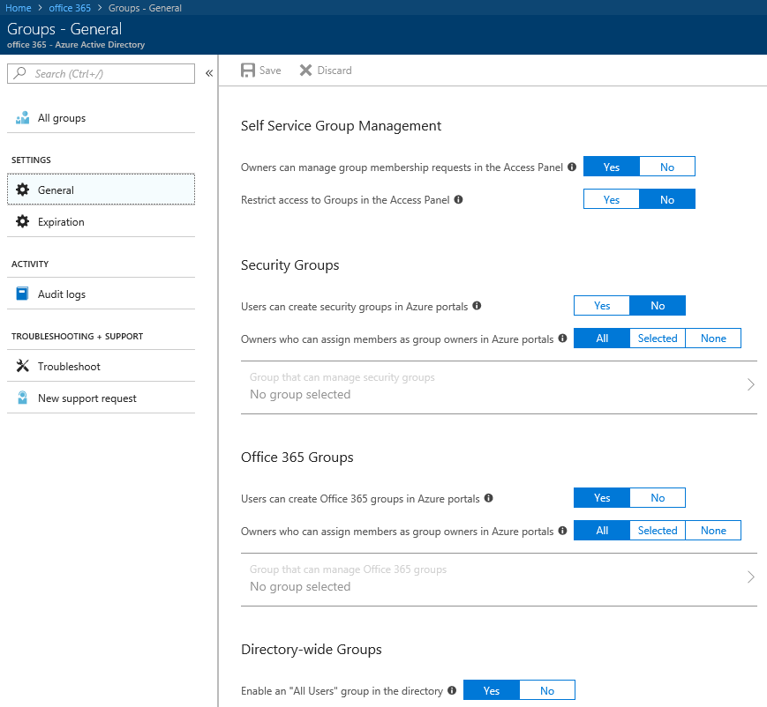Choose Selected for Office 365 group owners
The image size is (767, 707).
tap(658, 531)
